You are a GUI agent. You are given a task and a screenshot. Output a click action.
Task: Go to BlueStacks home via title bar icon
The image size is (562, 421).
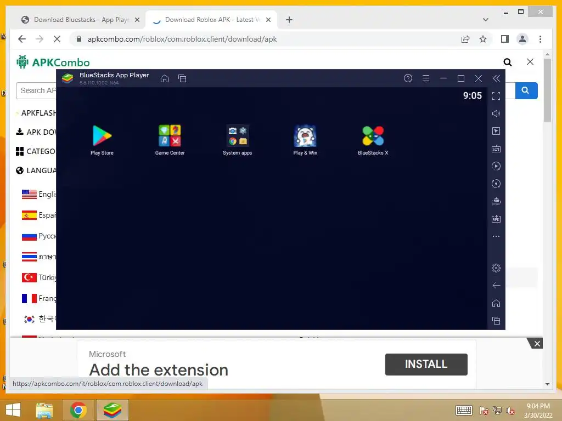point(165,78)
